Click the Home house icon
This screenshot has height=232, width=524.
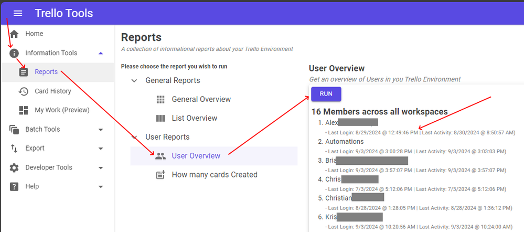[14, 34]
